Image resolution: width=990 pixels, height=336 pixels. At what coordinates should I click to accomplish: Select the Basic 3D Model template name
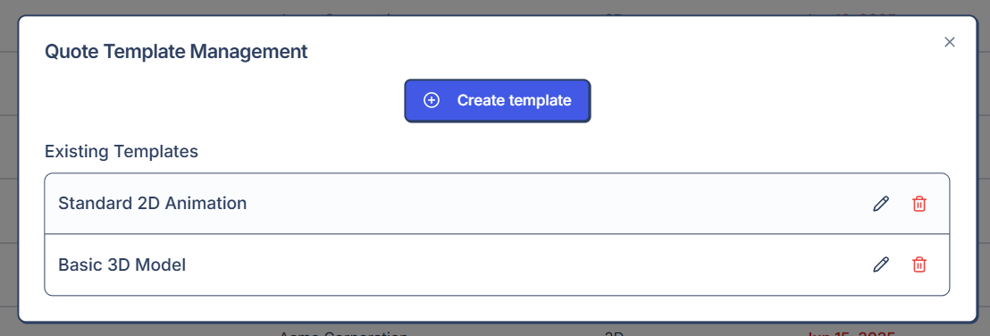click(122, 265)
